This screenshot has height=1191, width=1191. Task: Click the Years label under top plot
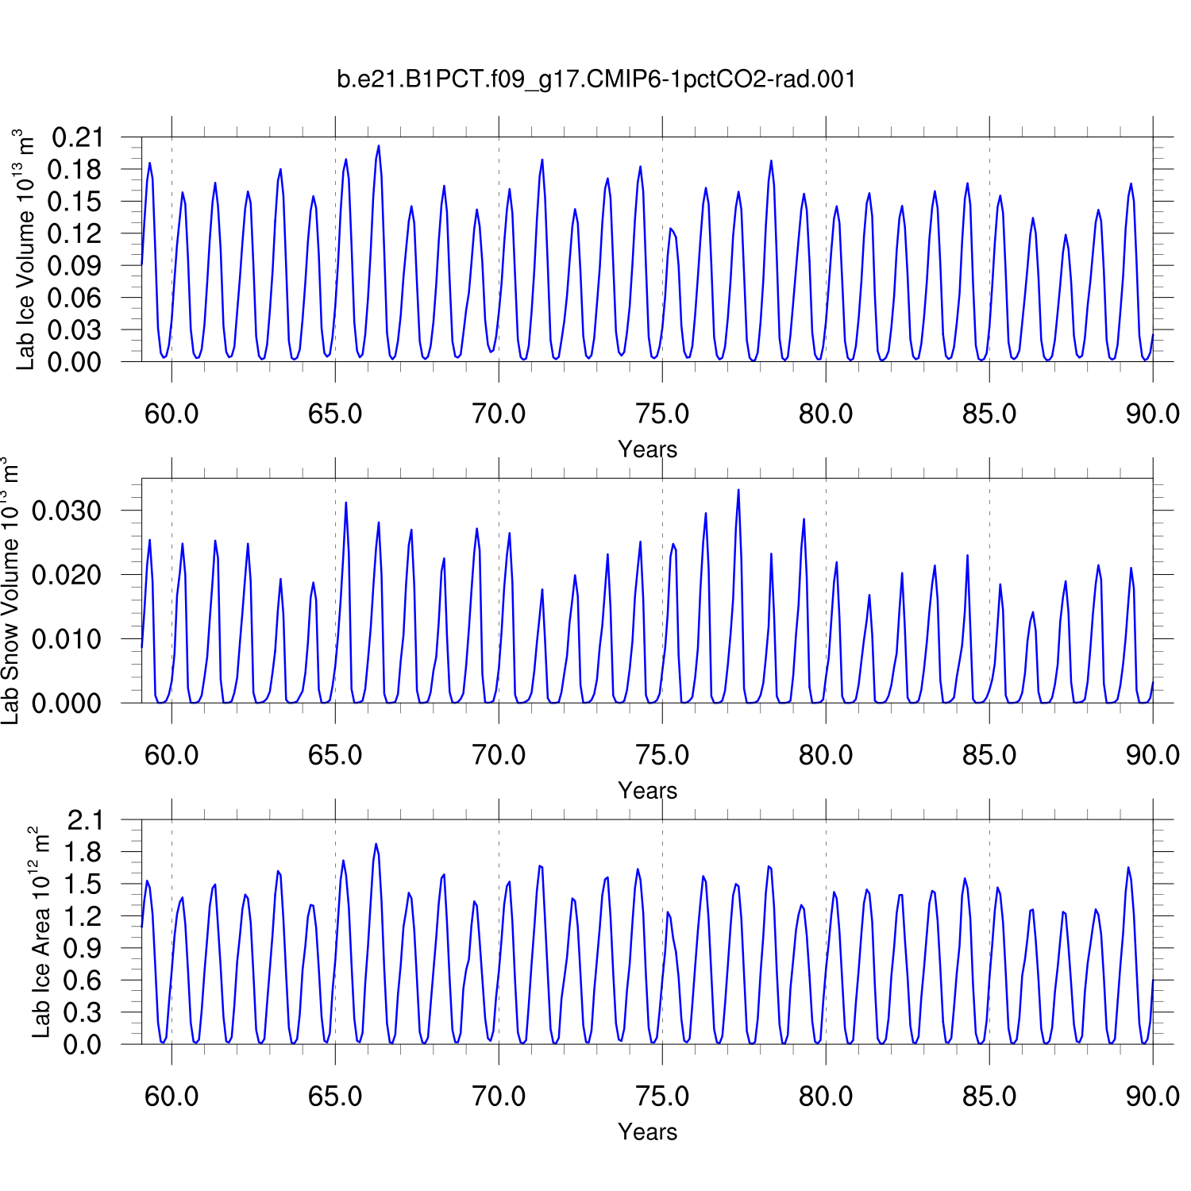(x=647, y=449)
